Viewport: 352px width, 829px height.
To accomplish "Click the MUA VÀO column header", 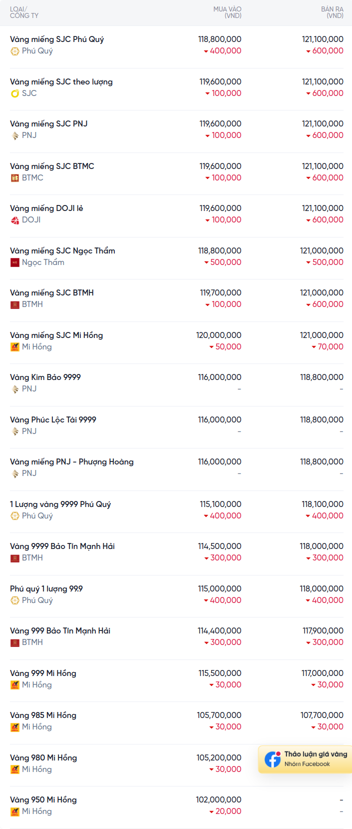I will (x=227, y=12).
